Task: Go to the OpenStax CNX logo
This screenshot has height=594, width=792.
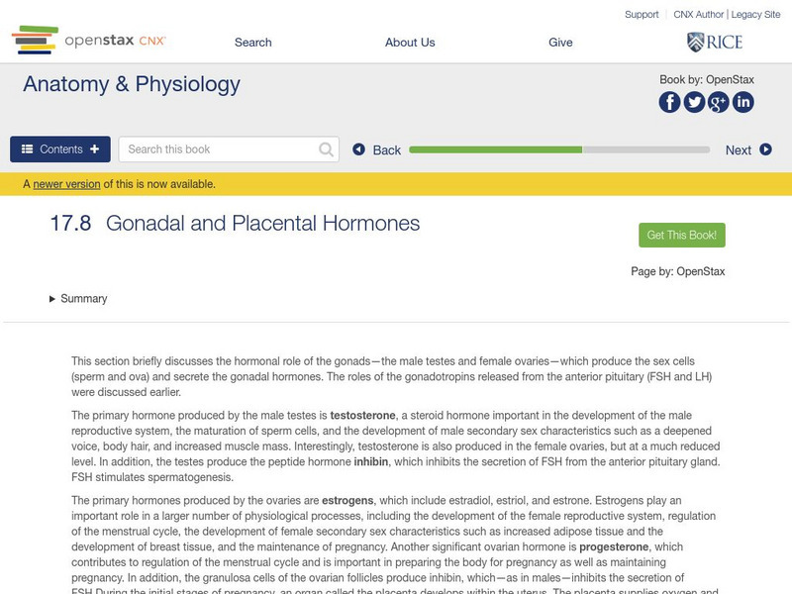Action: pos(88,41)
